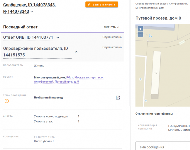
Task: Zoom in on the map with plus button
Action: point(140,29)
